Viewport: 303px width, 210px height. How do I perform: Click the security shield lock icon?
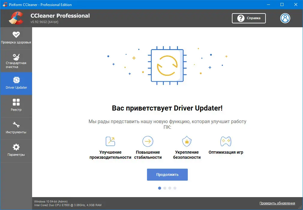click(187, 141)
